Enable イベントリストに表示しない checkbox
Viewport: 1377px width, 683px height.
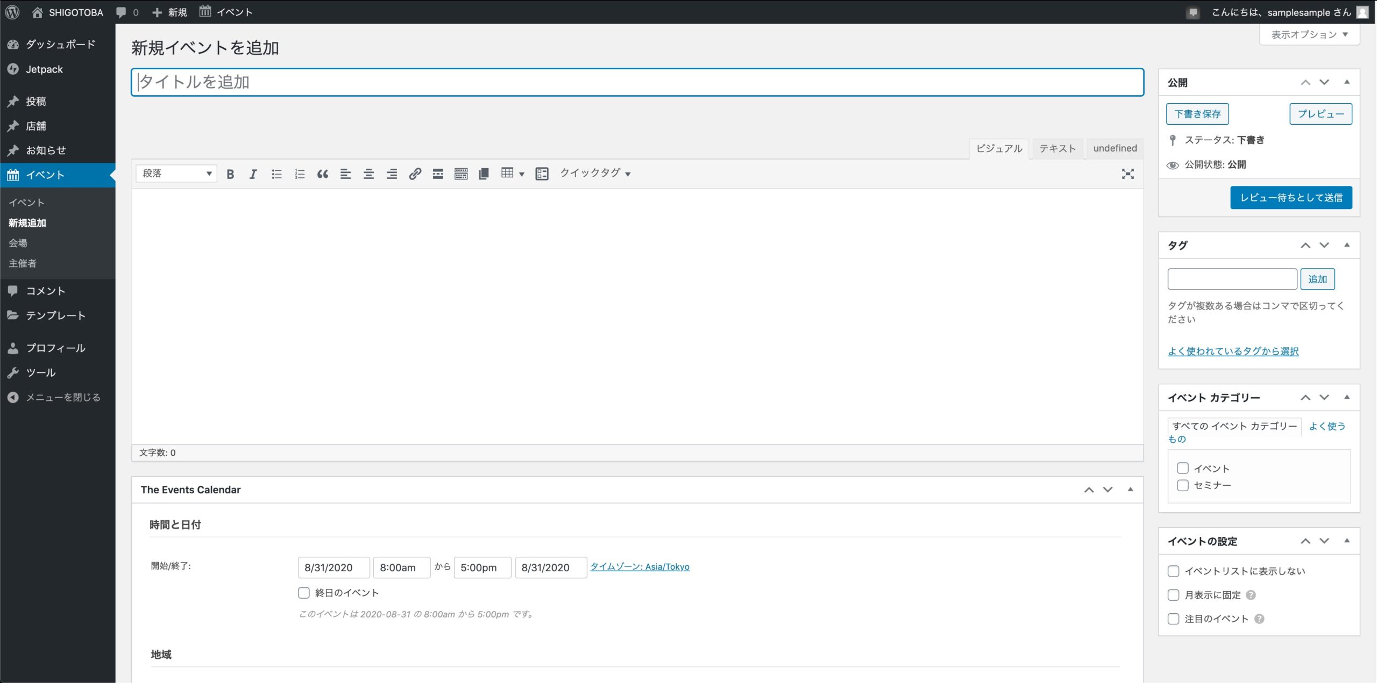1174,571
